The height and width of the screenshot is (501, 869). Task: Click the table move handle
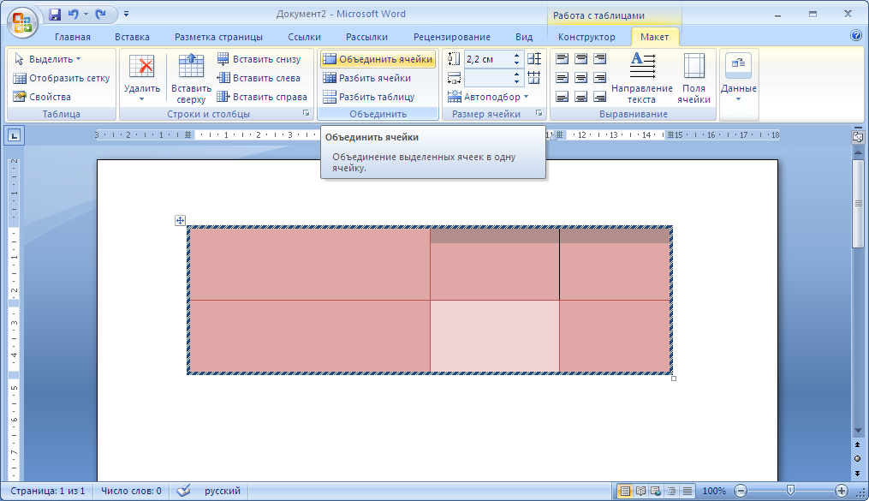pos(180,221)
